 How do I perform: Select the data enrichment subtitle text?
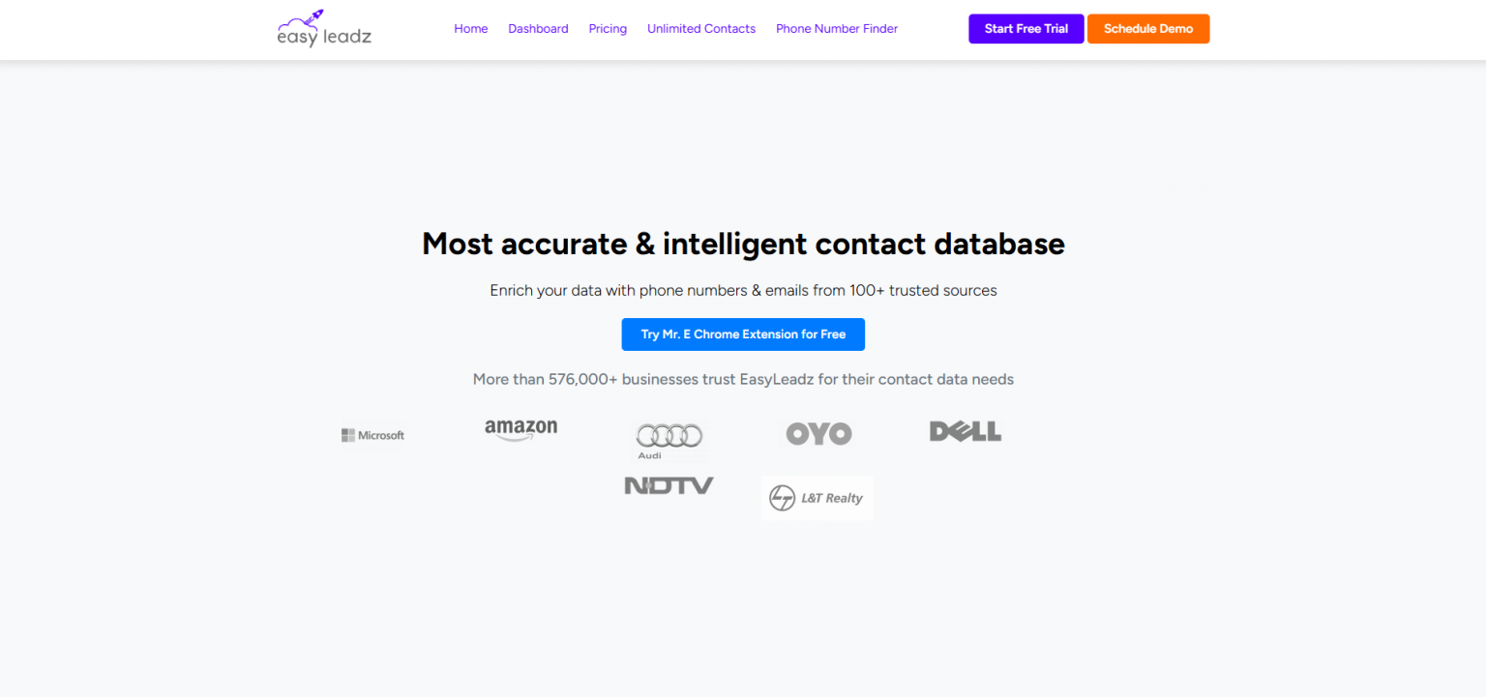[x=743, y=290]
